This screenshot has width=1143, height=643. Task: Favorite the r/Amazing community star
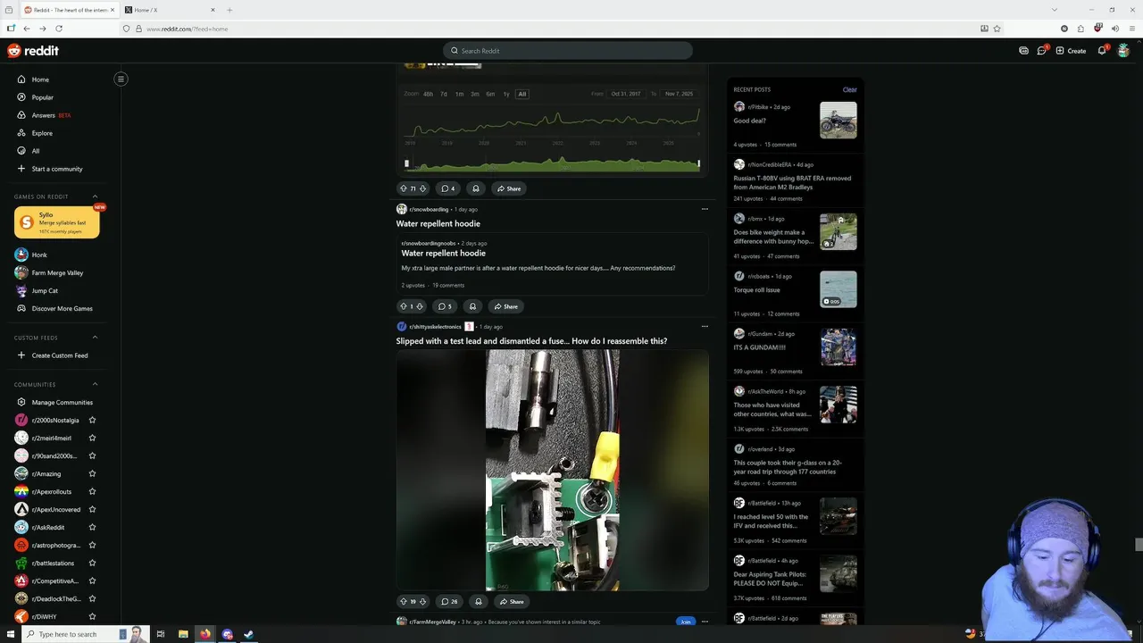coord(92,473)
